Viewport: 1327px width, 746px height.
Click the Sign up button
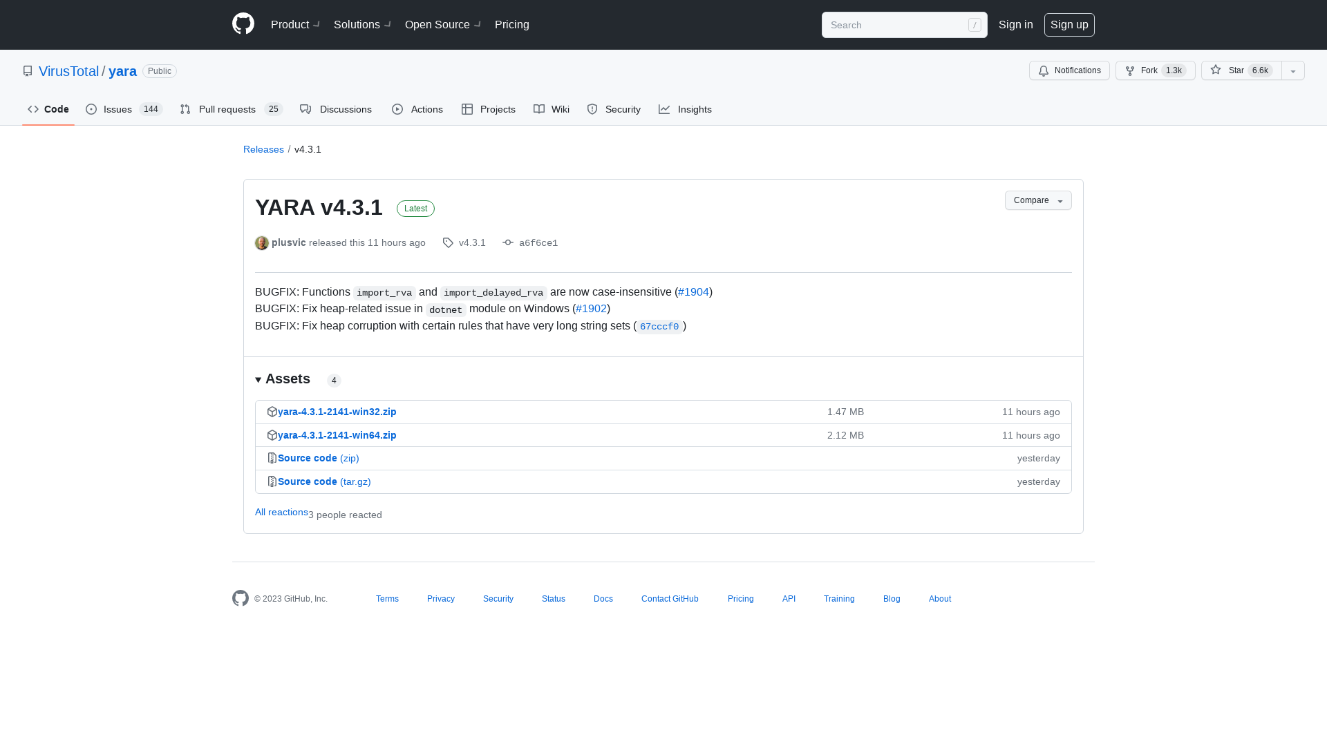coord(1069,25)
